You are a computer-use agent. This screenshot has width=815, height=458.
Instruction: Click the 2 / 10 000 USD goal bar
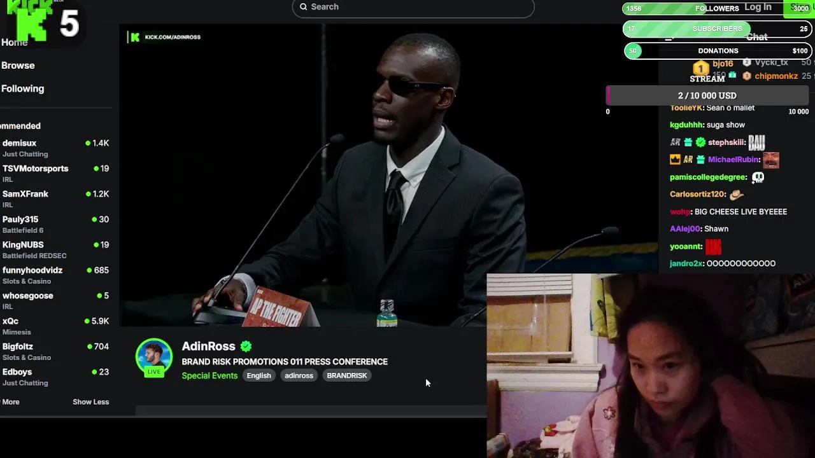(707, 95)
